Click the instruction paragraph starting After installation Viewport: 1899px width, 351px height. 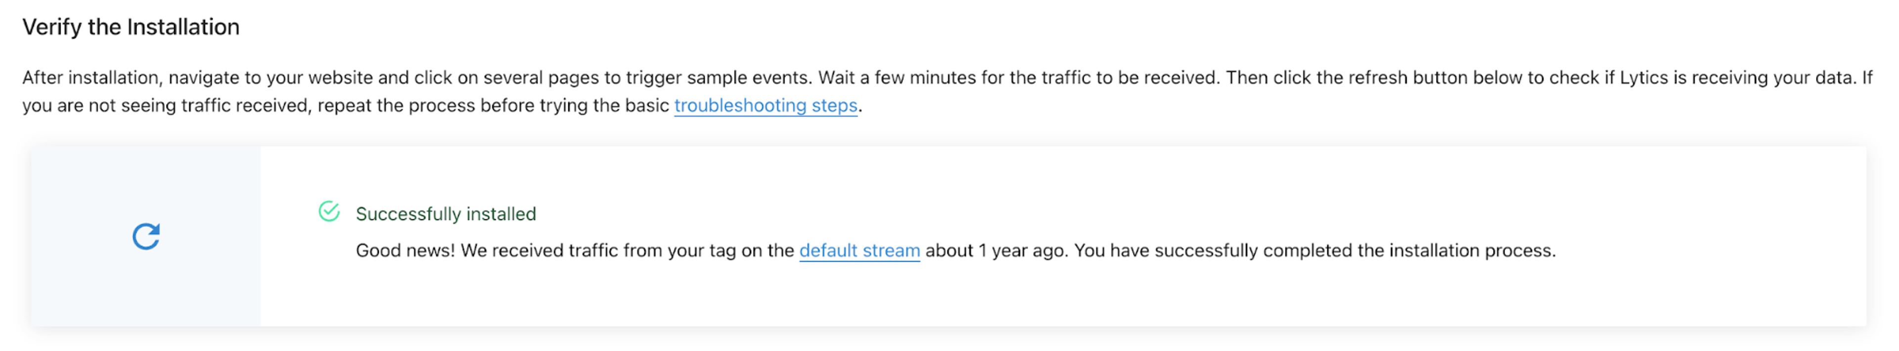pos(948,91)
